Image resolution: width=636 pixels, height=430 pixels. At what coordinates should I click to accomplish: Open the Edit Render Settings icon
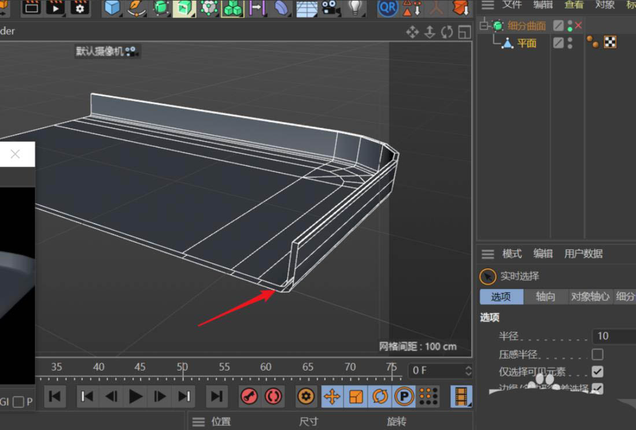point(80,8)
